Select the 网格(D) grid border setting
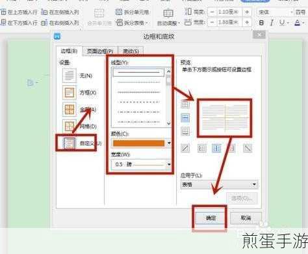The width and height of the screenshot is (308, 254). click(x=79, y=126)
